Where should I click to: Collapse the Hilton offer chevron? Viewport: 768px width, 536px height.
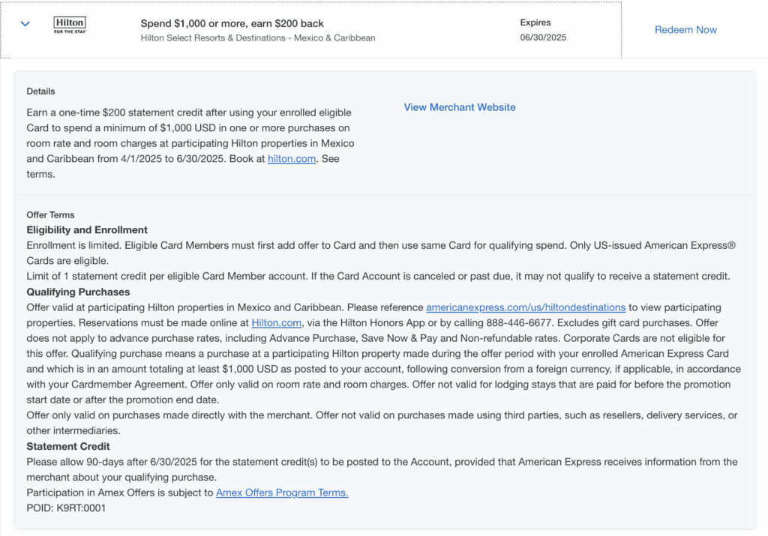pos(25,24)
